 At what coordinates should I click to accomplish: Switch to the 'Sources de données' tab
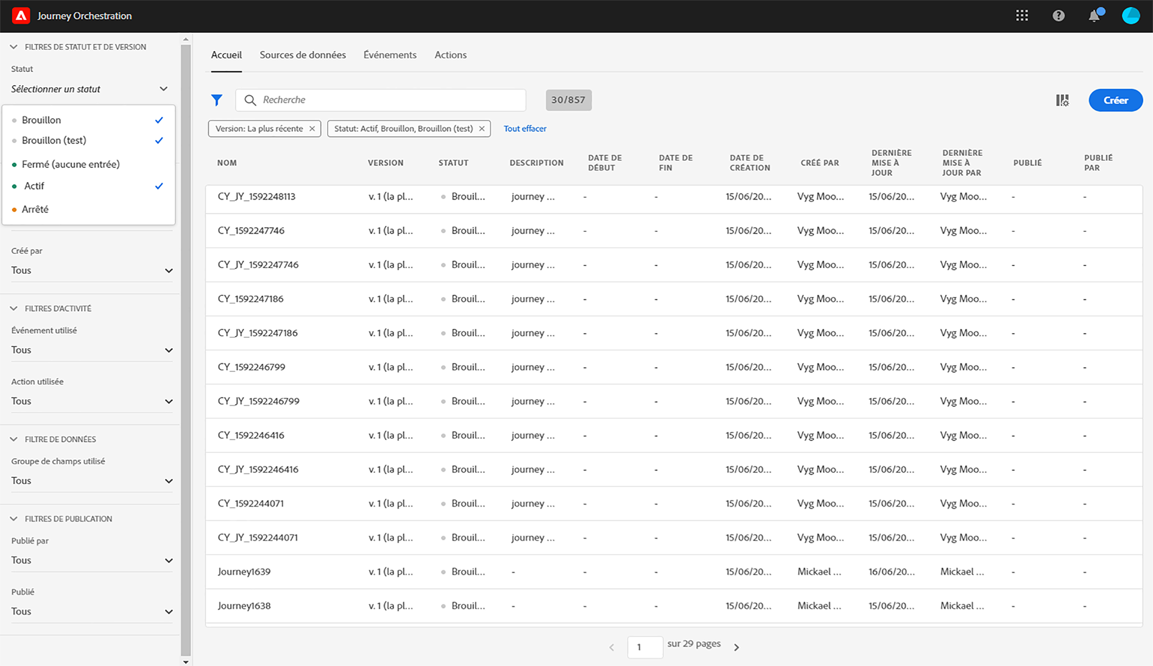coord(303,55)
